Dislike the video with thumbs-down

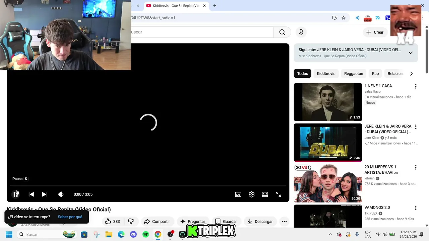(131, 222)
